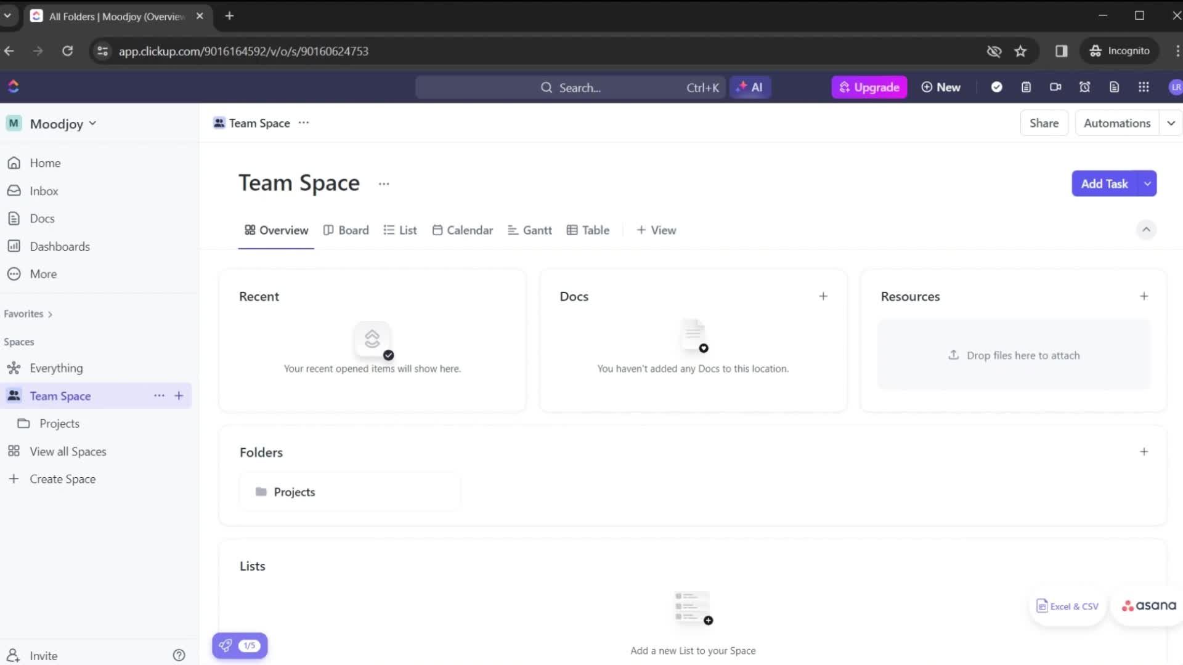Image resolution: width=1183 pixels, height=665 pixels.
Task: Open the Upgrade plan page
Action: pos(869,87)
